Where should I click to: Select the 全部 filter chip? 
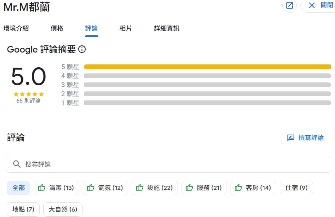(x=18, y=187)
